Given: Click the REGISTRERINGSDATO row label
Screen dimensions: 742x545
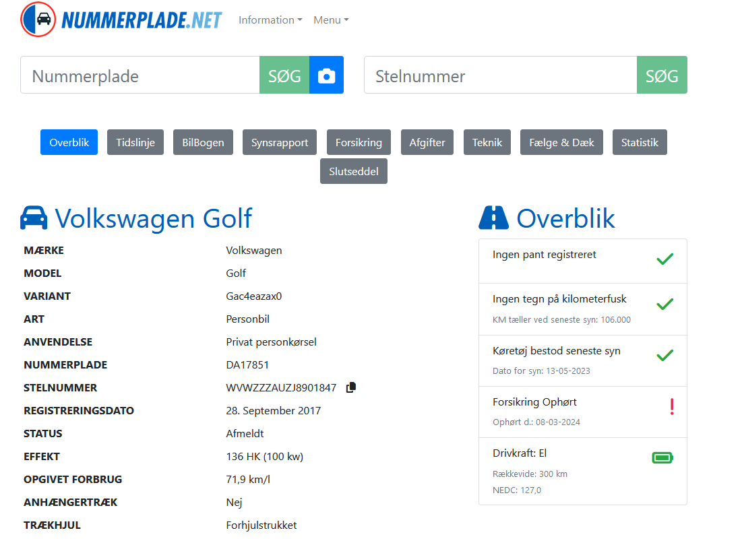Looking at the screenshot, I should pyautogui.click(x=79, y=411).
